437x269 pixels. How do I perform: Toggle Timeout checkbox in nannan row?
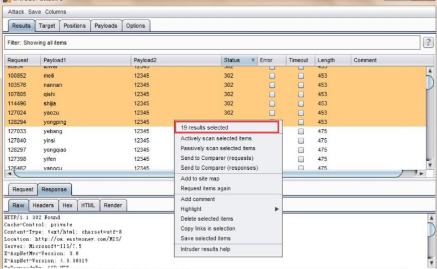(x=301, y=85)
